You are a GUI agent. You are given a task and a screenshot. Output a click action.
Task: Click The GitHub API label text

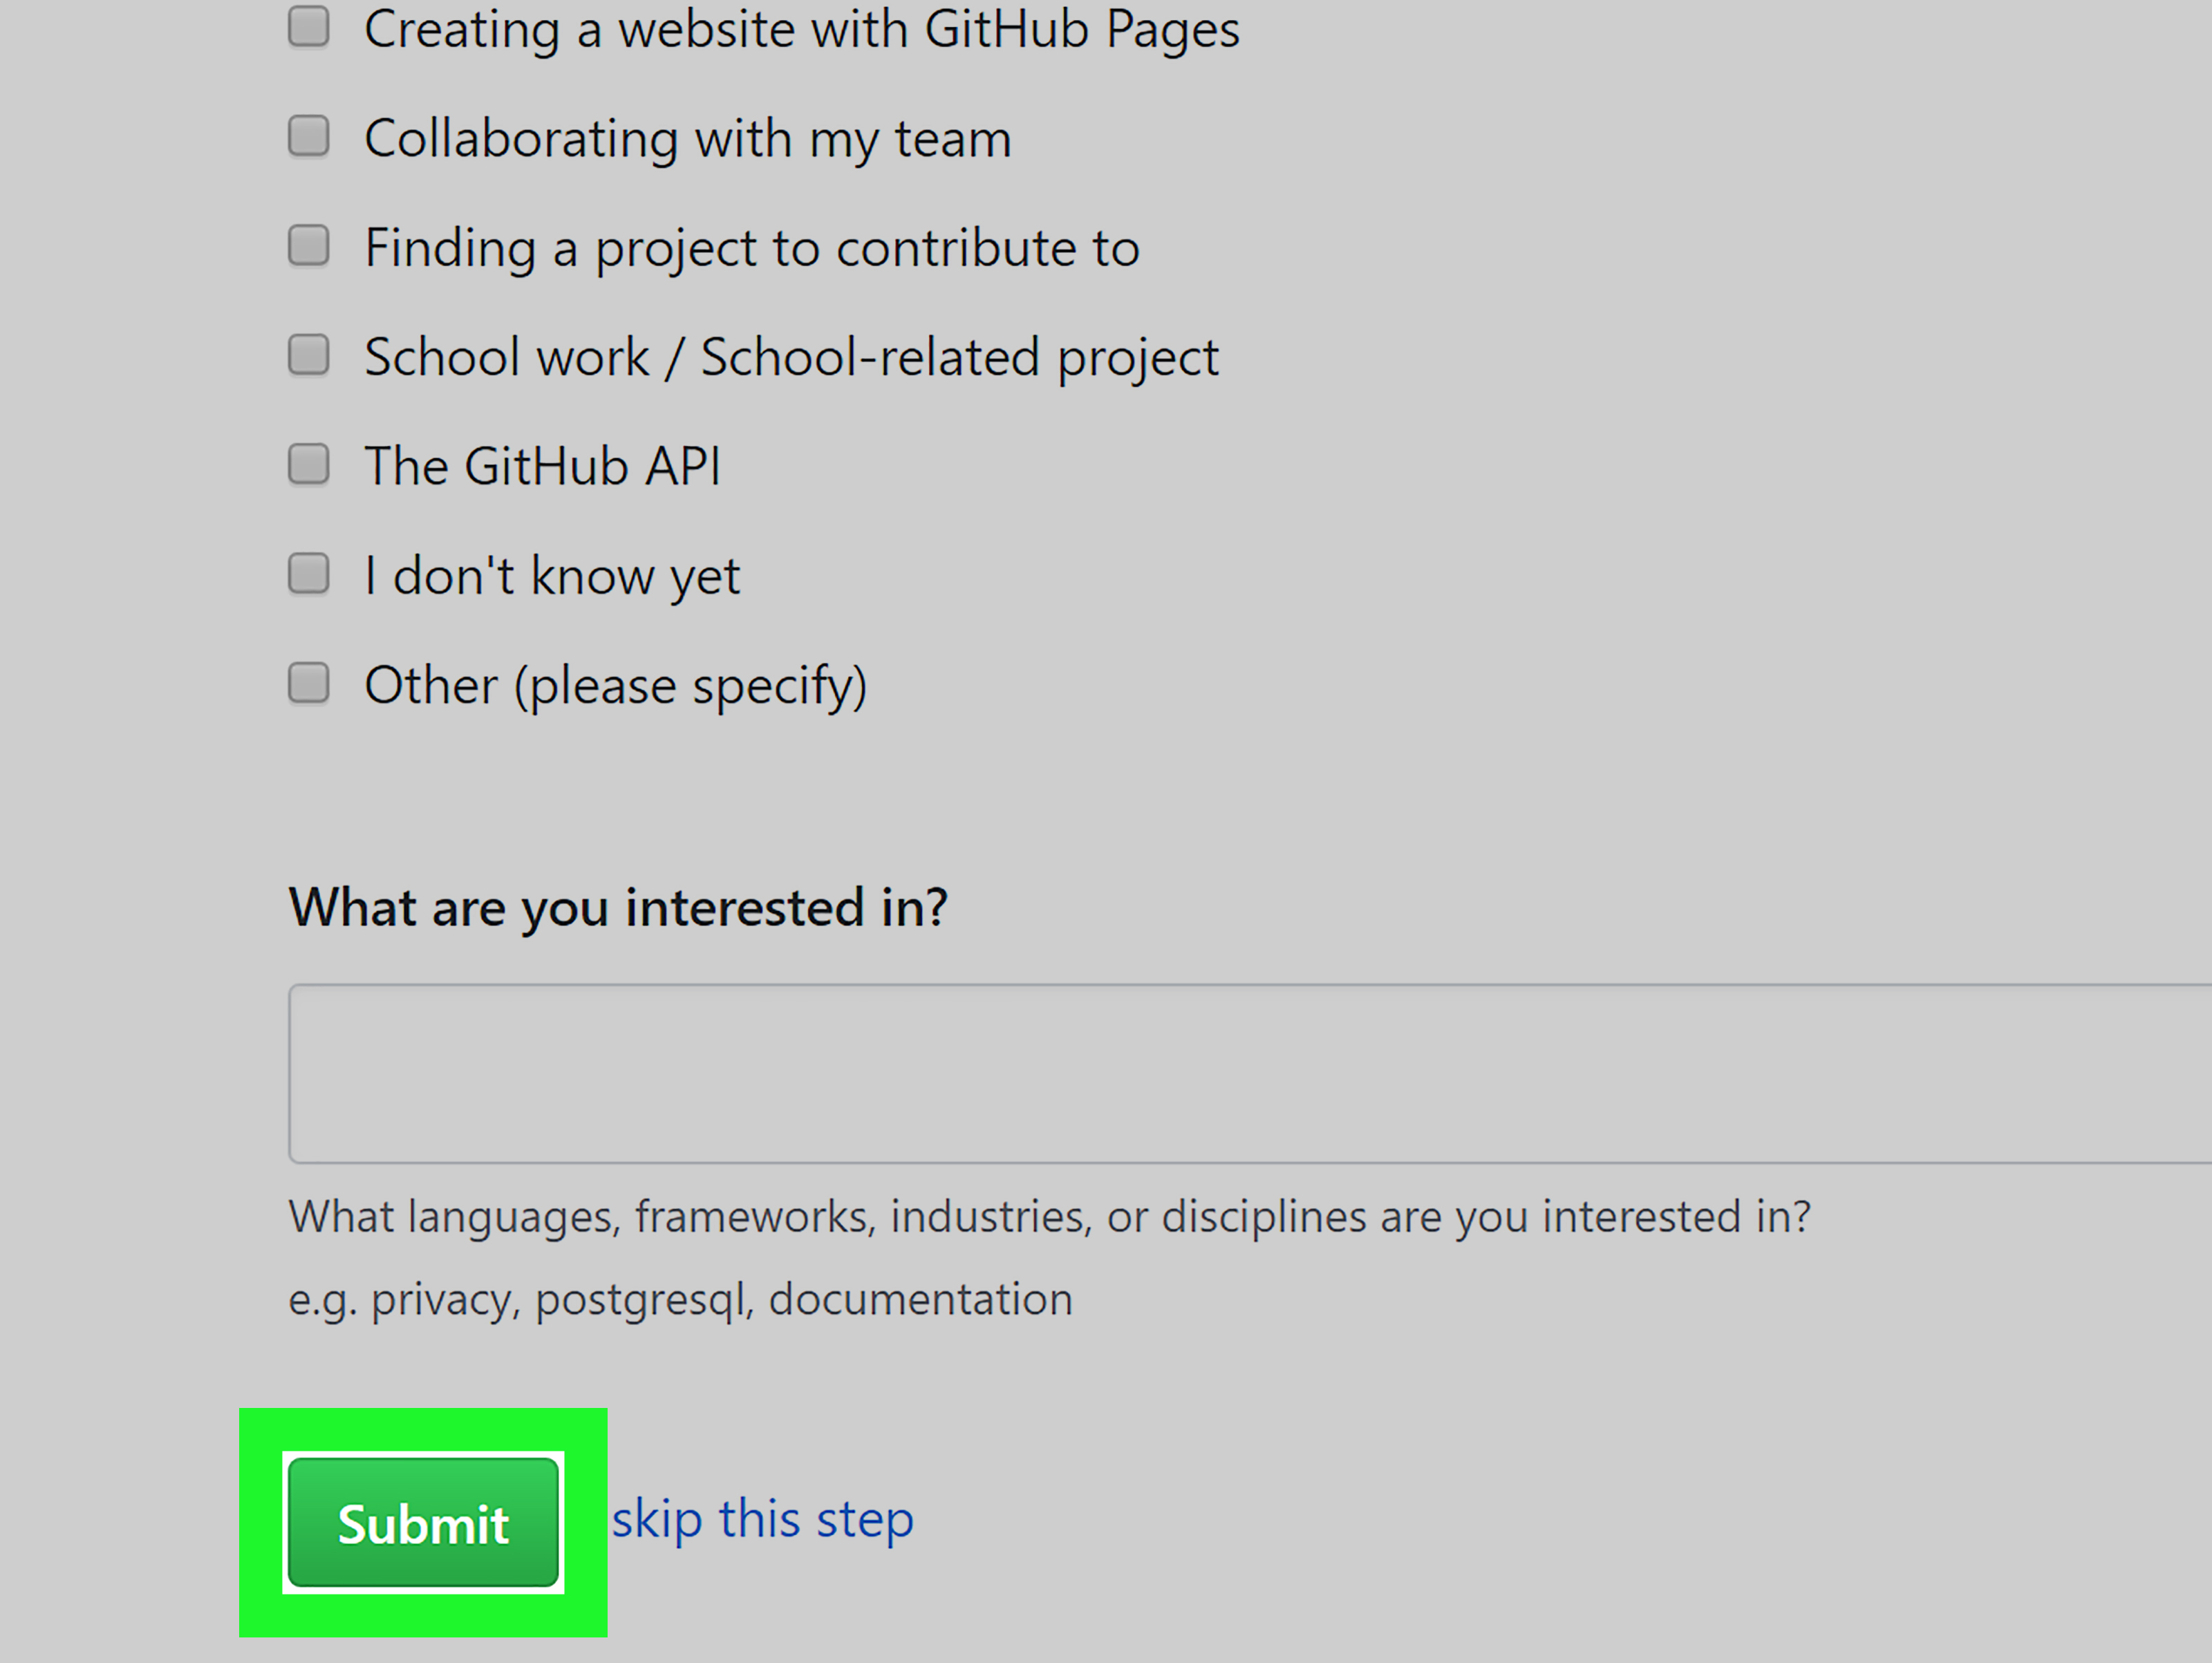click(x=542, y=465)
